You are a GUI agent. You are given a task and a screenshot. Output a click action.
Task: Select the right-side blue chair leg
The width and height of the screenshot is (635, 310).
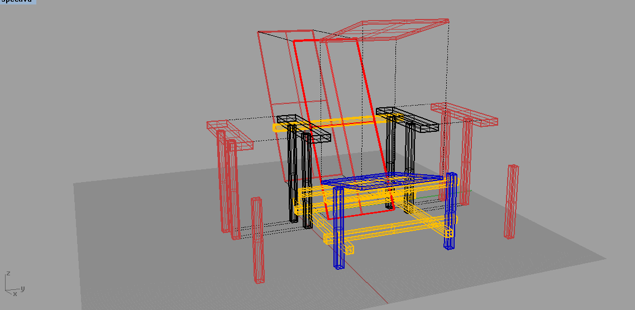tap(450, 211)
